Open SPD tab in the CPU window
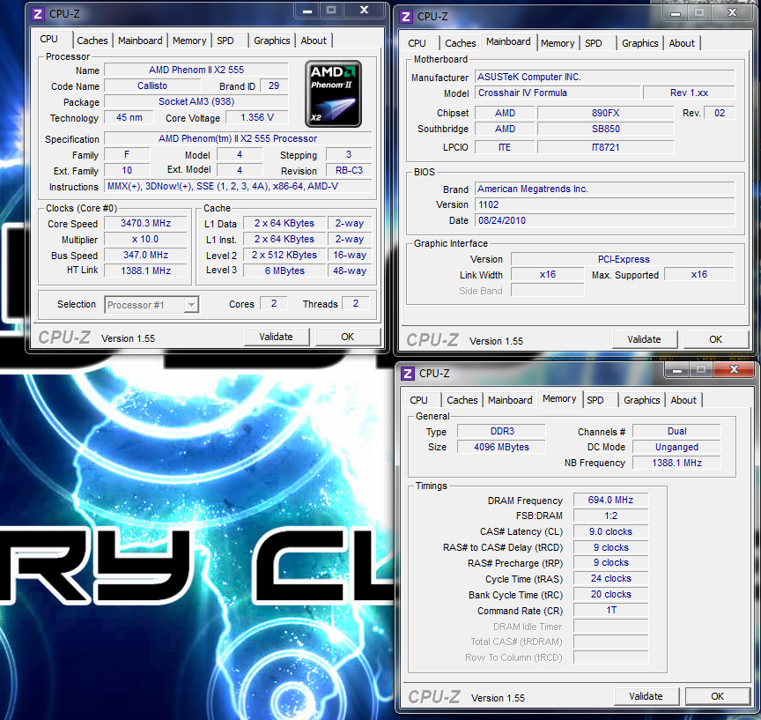This screenshot has width=761, height=720. click(x=225, y=41)
